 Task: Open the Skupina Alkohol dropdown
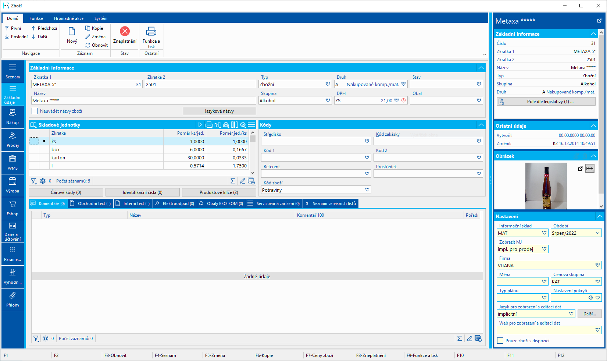(328, 100)
